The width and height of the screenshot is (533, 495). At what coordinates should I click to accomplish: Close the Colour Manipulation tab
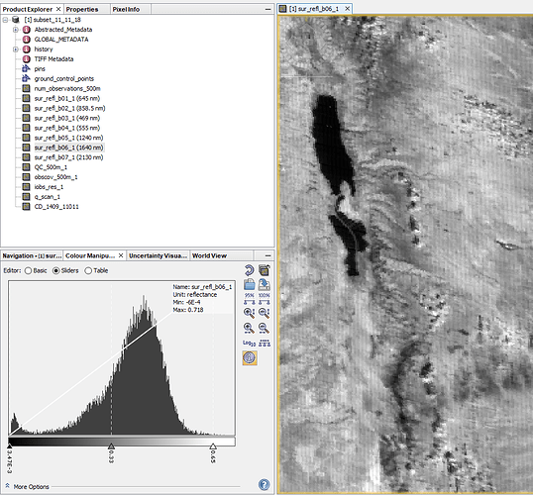[x=121, y=255]
